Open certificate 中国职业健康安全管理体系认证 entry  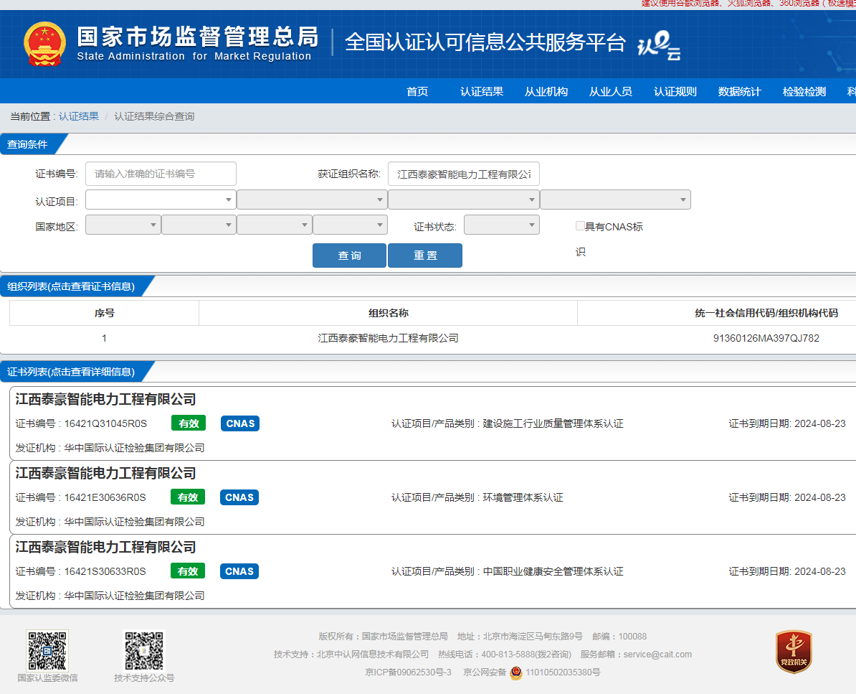pyautogui.click(x=553, y=571)
